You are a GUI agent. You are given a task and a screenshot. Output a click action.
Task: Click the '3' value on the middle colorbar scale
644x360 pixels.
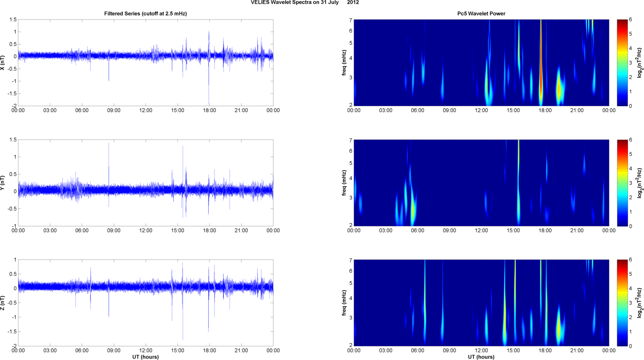click(x=630, y=183)
